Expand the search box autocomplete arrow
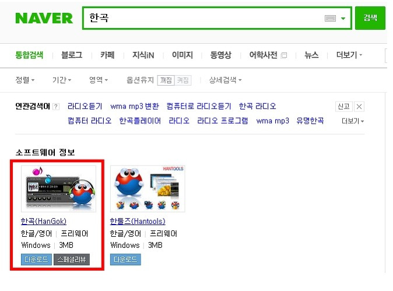This screenshot has width=393, height=291. [343, 18]
